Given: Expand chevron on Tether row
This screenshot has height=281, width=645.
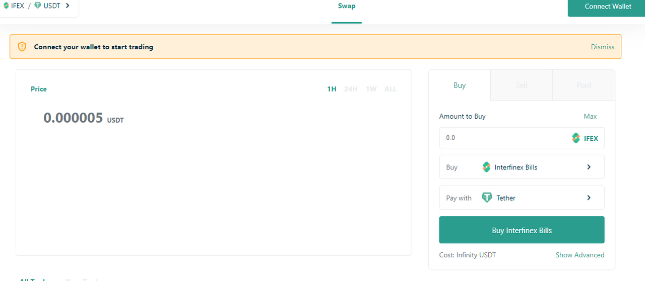Looking at the screenshot, I should point(589,198).
